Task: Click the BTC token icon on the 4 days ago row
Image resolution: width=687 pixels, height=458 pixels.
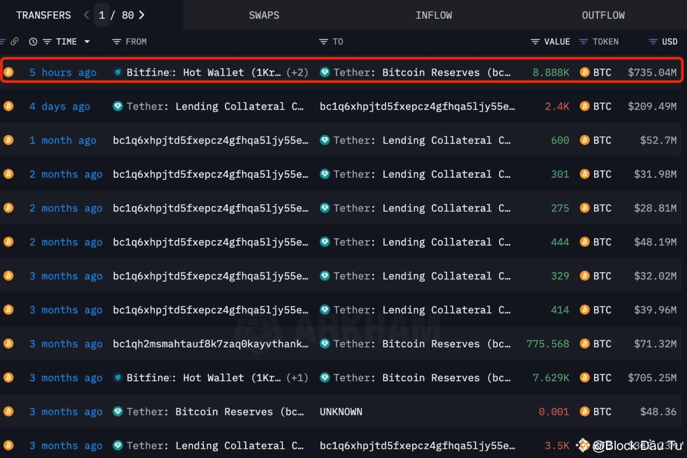Action: tap(584, 106)
